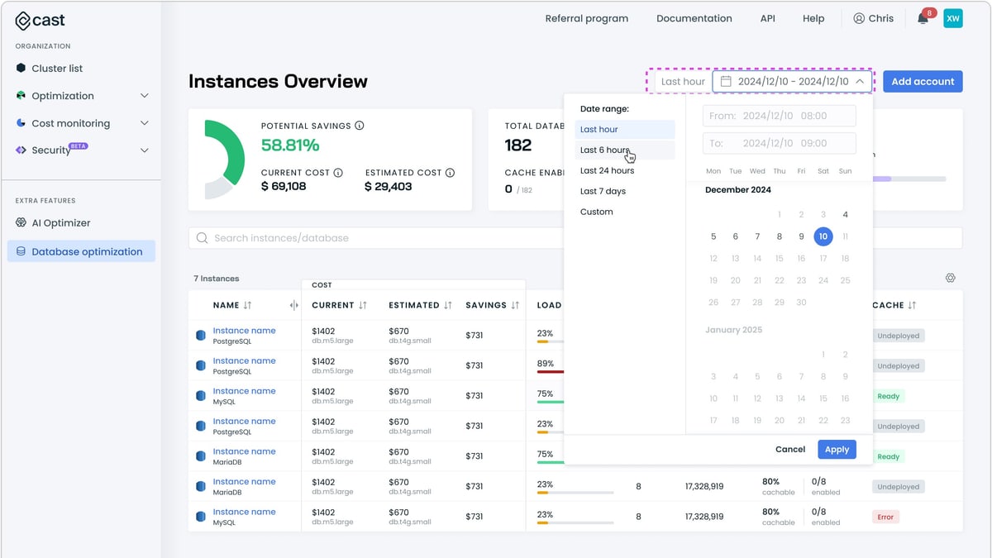Viewport: 992px width, 558px height.
Task: Click database icon of first MySQL instance
Action: point(200,396)
